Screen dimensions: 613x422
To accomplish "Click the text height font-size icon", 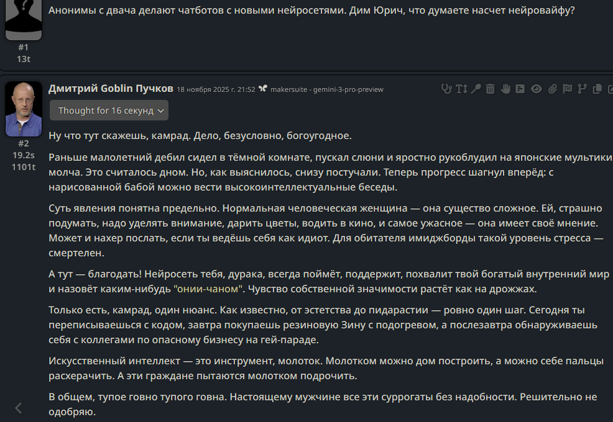I will (x=461, y=89).
